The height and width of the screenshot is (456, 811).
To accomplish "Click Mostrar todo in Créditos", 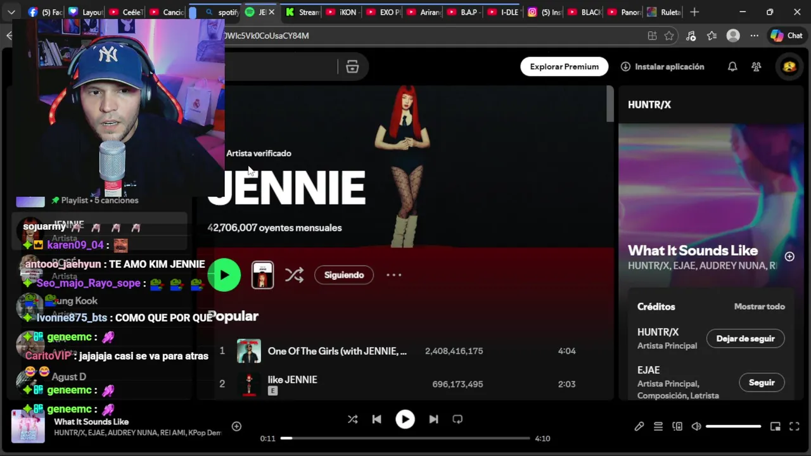I will click(x=759, y=307).
